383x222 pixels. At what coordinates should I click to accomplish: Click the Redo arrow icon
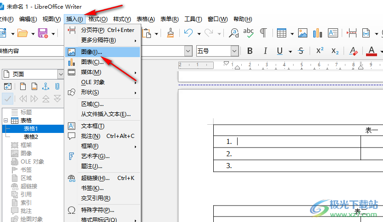(x=209, y=33)
